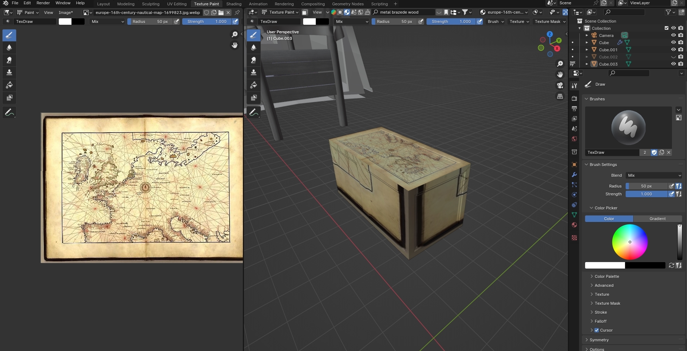Open the Output properties tab
The image size is (687, 351).
[x=574, y=108]
